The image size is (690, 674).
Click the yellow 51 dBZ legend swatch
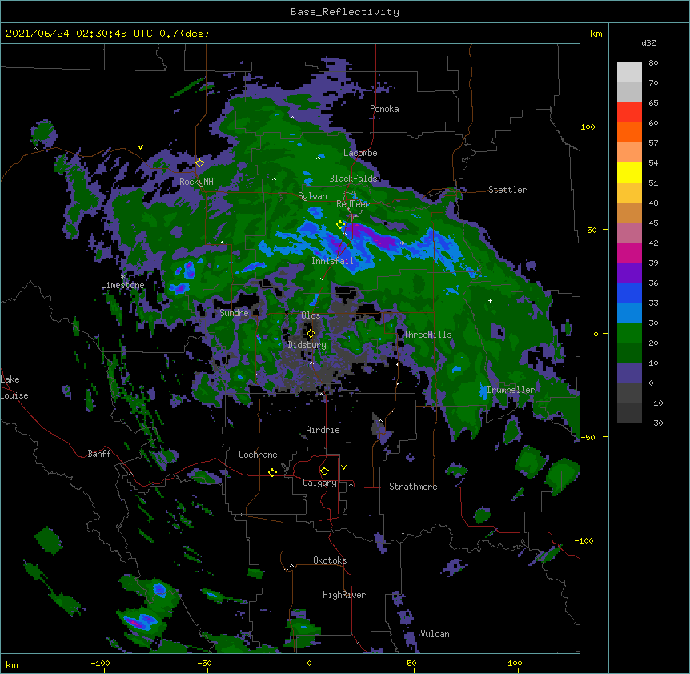click(629, 172)
